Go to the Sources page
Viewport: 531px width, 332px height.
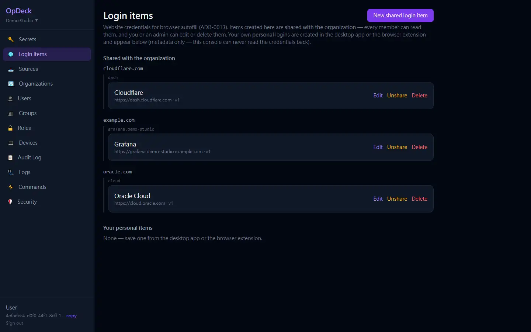(47, 69)
